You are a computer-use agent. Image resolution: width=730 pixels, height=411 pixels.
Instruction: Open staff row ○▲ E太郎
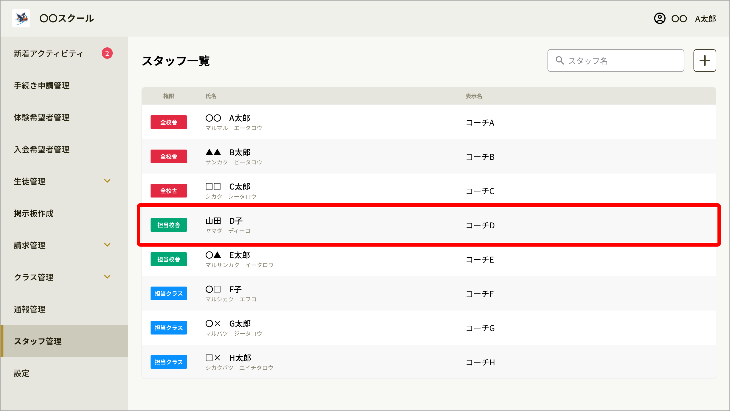(x=429, y=259)
